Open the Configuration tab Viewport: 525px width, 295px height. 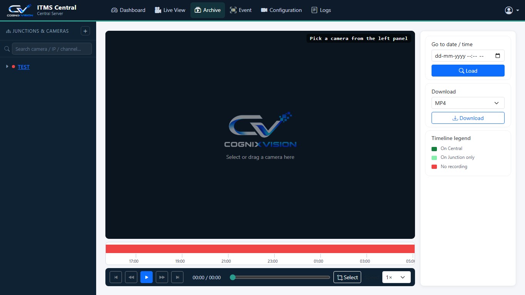click(x=281, y=10)
